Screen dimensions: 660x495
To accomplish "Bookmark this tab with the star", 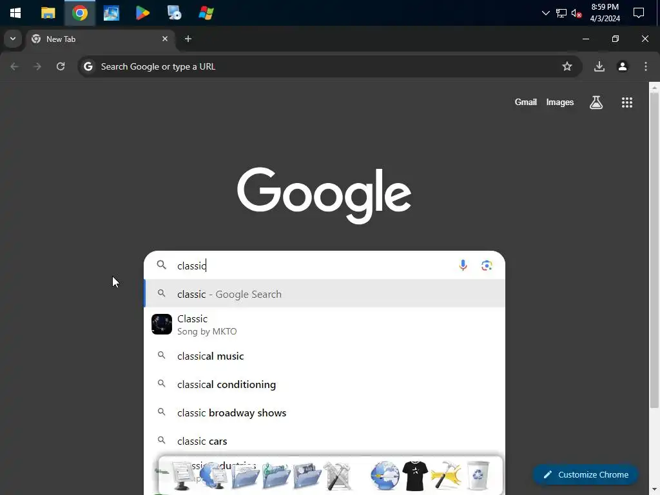I will coord(567,66).
